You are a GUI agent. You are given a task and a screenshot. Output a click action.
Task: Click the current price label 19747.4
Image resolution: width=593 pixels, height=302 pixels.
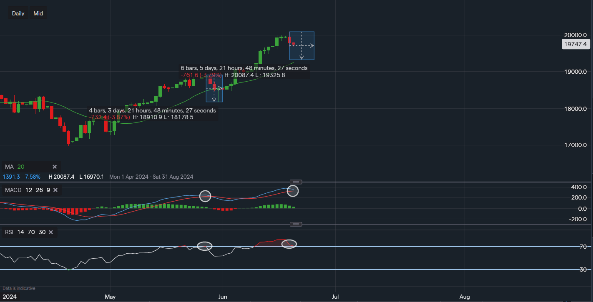pyautogui.click(x=575, y=44)
